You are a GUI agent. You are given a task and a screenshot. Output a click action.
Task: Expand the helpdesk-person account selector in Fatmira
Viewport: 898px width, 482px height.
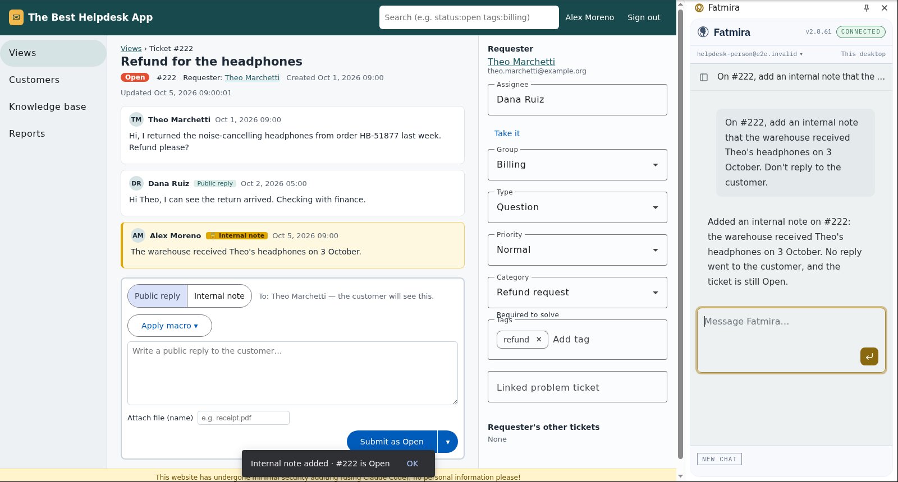(x=750, y=54)
